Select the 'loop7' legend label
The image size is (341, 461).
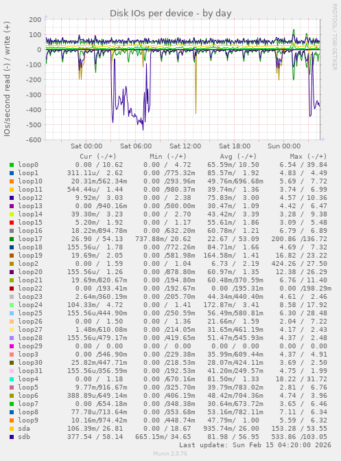(x=28, y=404)
